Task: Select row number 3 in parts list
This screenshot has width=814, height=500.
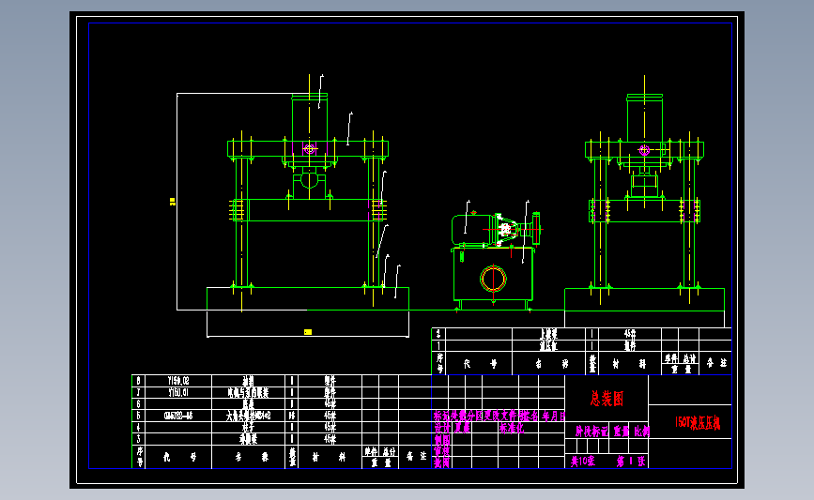Action: pos(138,439)
